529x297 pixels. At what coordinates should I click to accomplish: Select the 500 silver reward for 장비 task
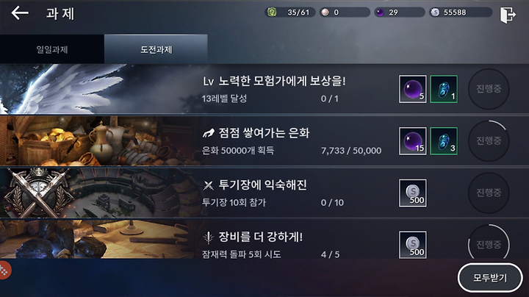pyautogui.click(x=413, y=245)
